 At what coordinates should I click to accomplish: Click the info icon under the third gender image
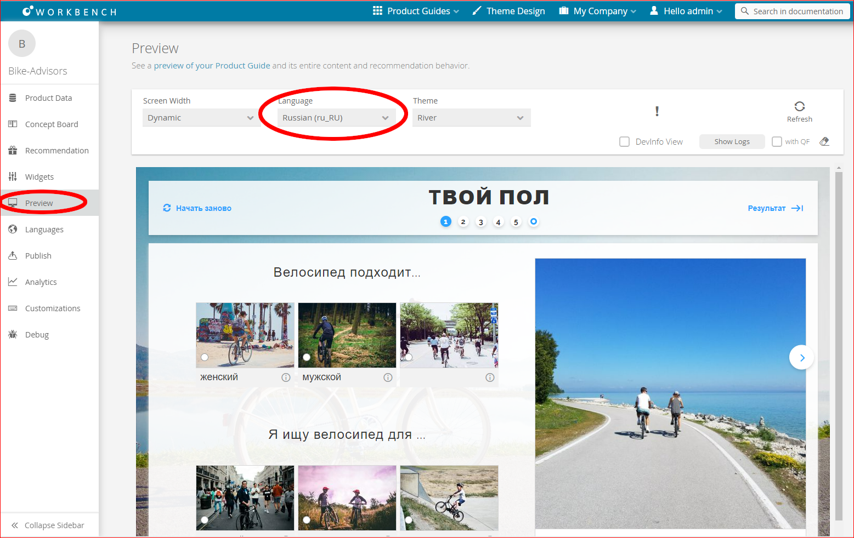click(490, 377)
